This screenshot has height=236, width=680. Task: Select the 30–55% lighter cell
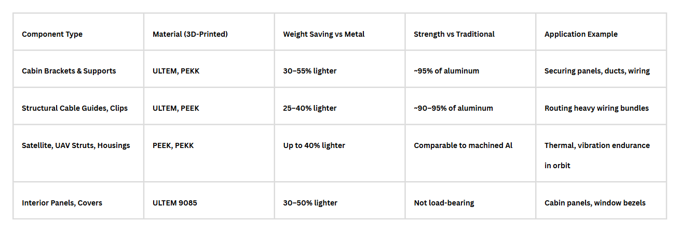point(340,69)
